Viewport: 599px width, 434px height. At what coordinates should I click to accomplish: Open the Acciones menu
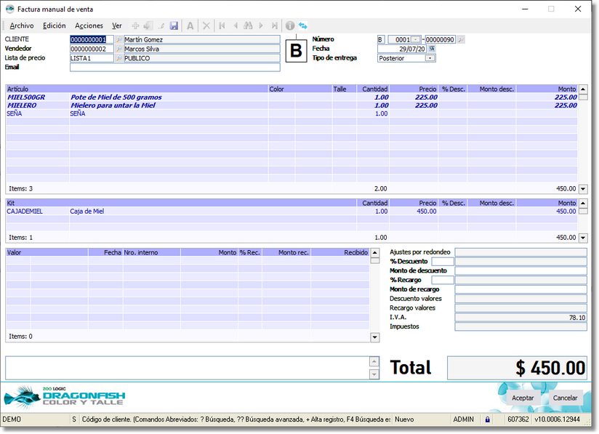click(89, 25)
